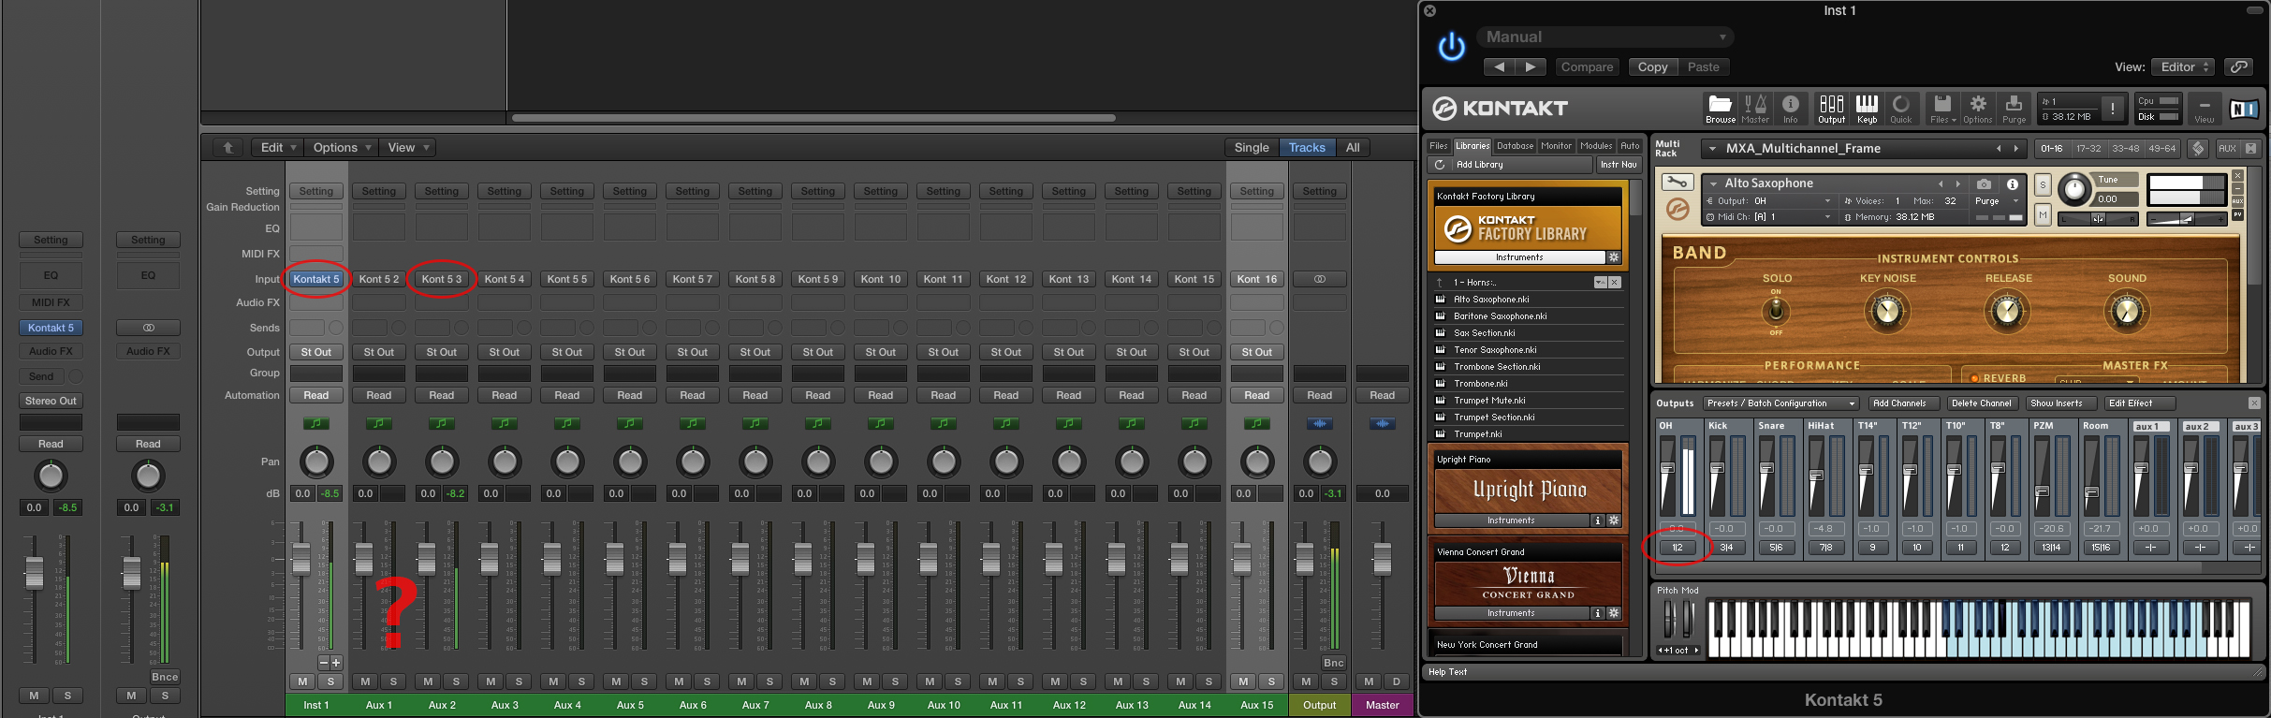2271x718 pixels.
Task: Click the mixer horizontal scrollbar
Action: click(813, 118)
